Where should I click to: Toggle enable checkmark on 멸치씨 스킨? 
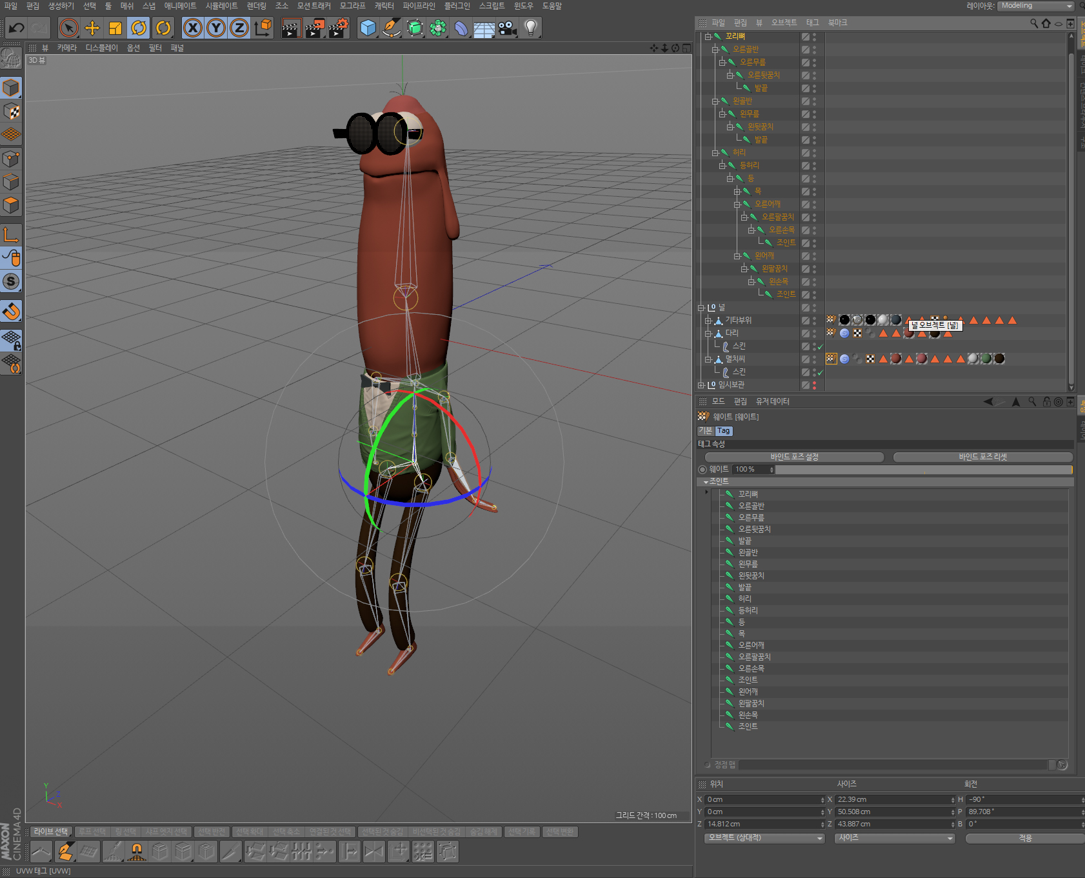pos(820,373)
